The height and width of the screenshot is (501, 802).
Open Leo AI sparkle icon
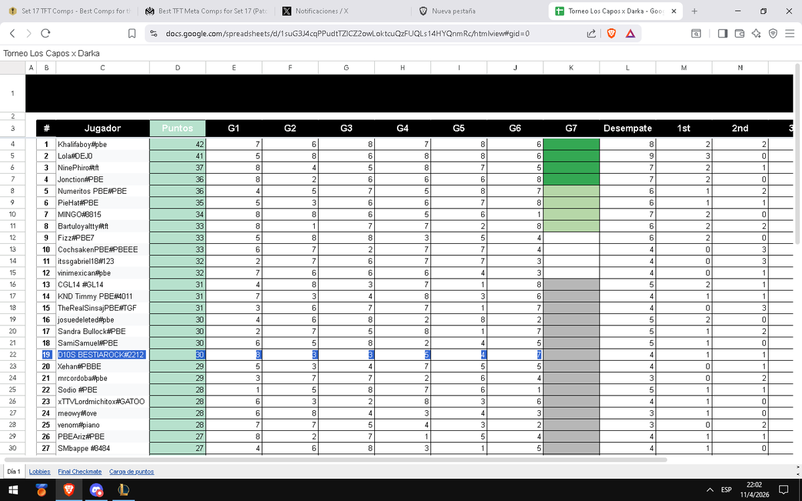click(x=757, y=33)
